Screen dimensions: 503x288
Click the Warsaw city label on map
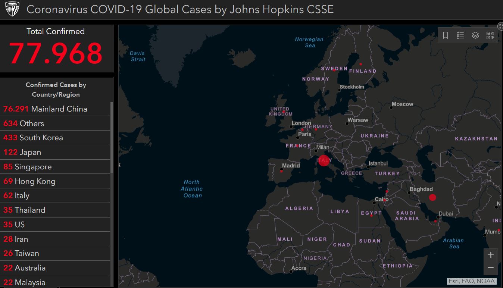tap(357, 120)
